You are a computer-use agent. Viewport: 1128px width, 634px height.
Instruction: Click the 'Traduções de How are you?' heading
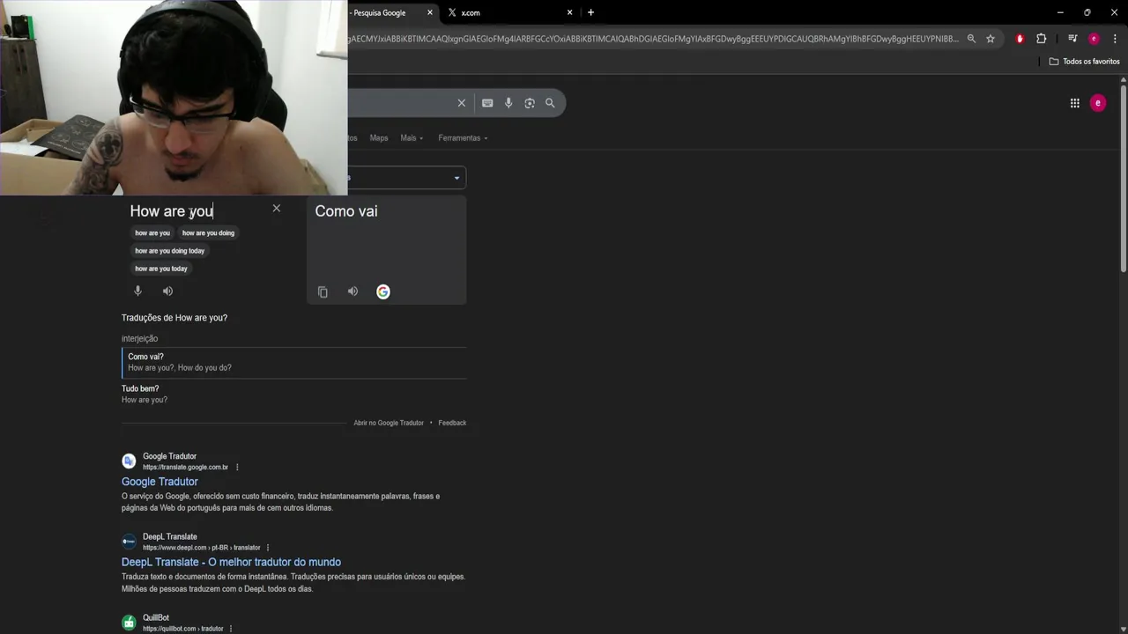point(174,318)
